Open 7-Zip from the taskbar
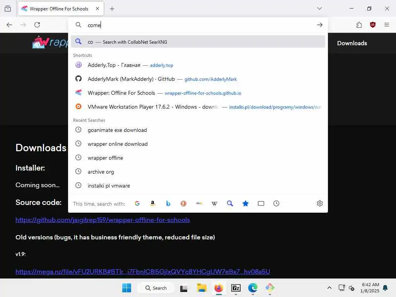 [236, 288]
